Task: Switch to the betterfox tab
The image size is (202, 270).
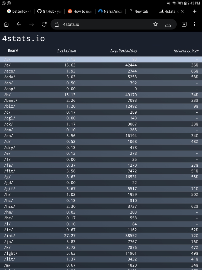Action: pos(19,11)
